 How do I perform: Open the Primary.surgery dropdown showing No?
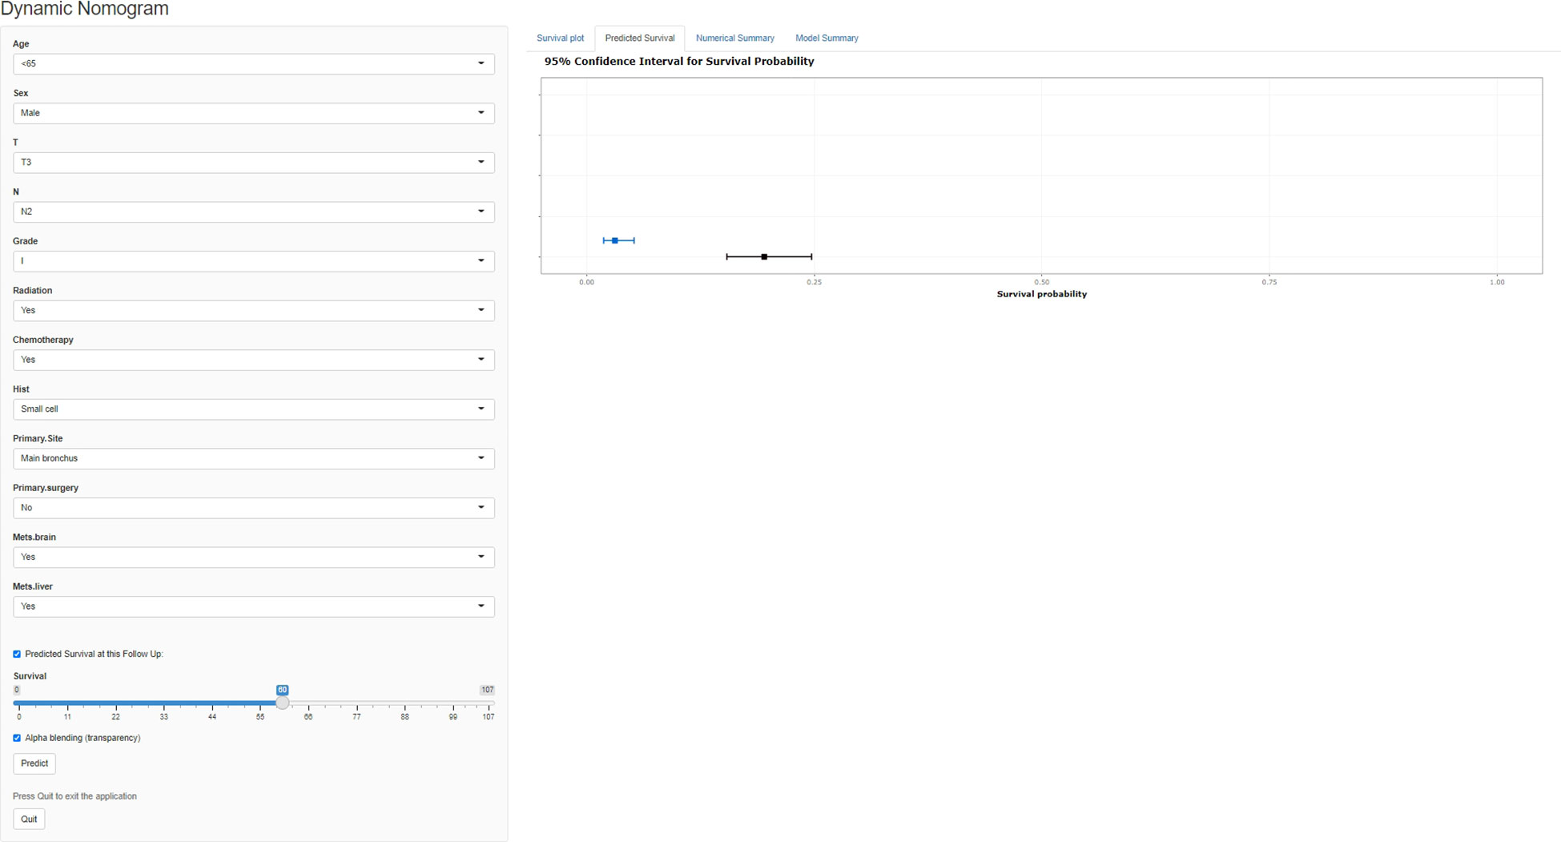tap(253, 508)
